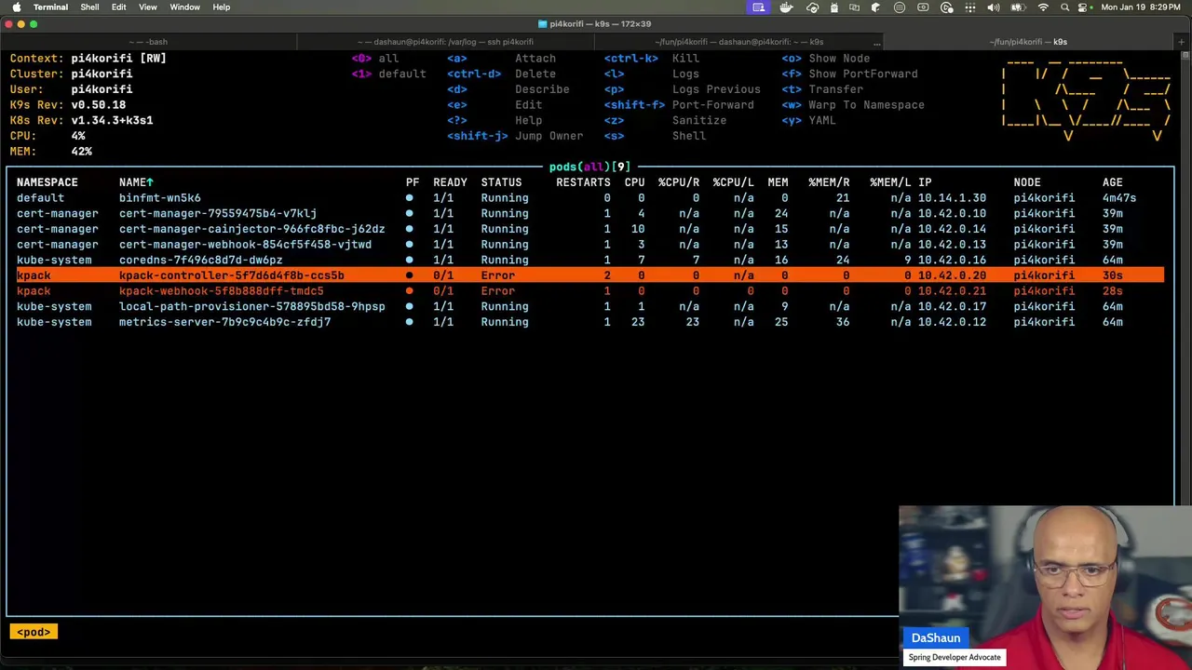Open Docker whale menu bar icon

[787, 7]
